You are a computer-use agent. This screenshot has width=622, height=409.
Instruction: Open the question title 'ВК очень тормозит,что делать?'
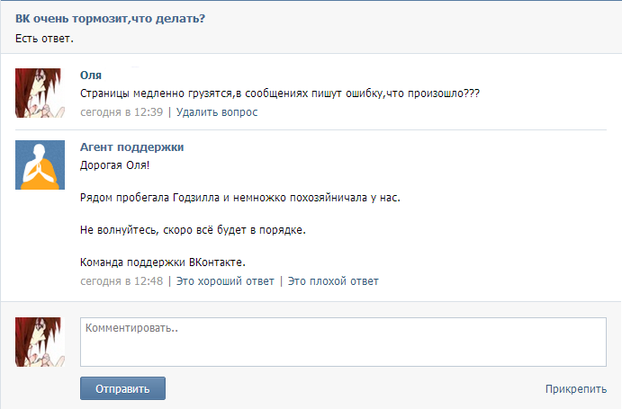pos(110,19)
